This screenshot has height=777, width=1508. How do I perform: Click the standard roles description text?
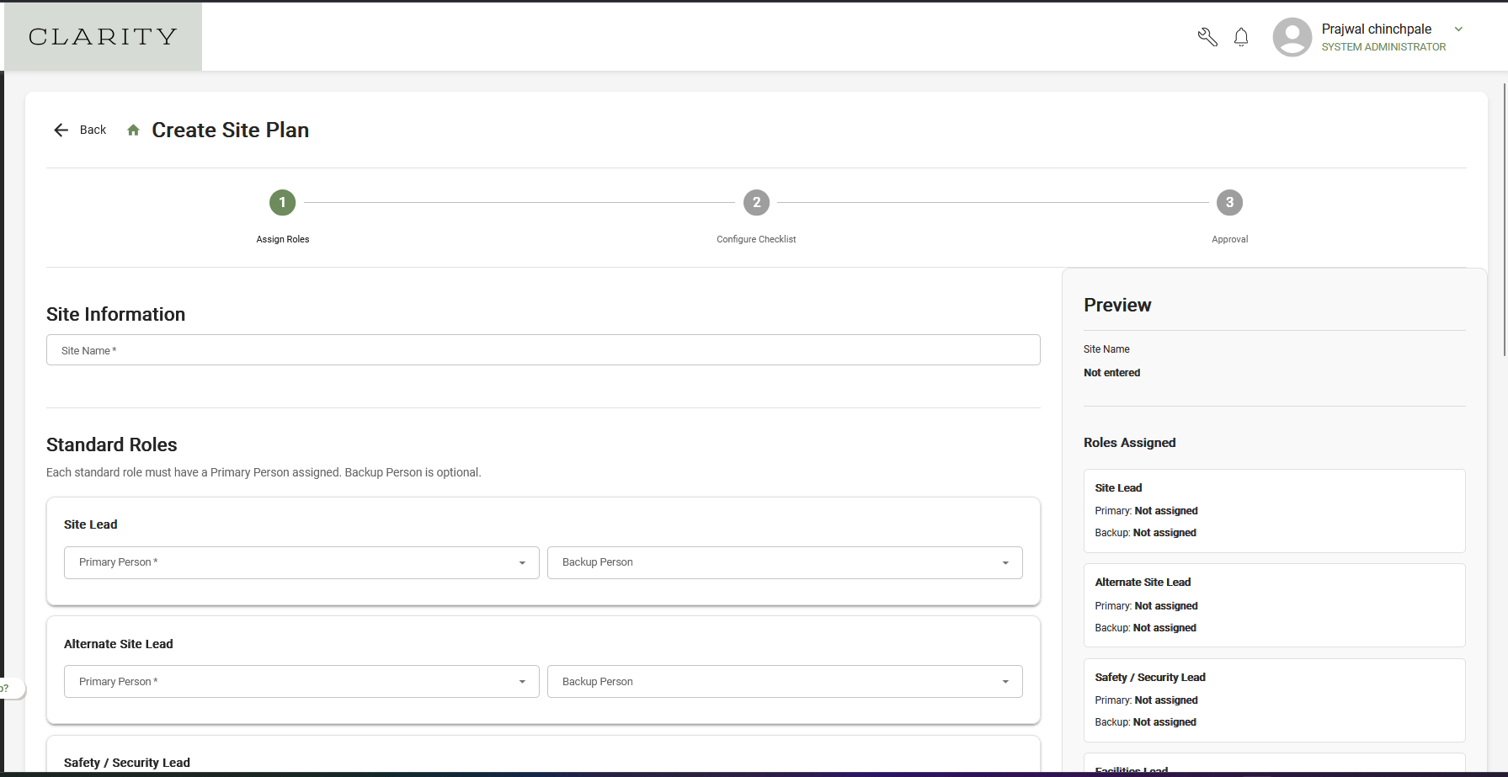pos(264,472)
